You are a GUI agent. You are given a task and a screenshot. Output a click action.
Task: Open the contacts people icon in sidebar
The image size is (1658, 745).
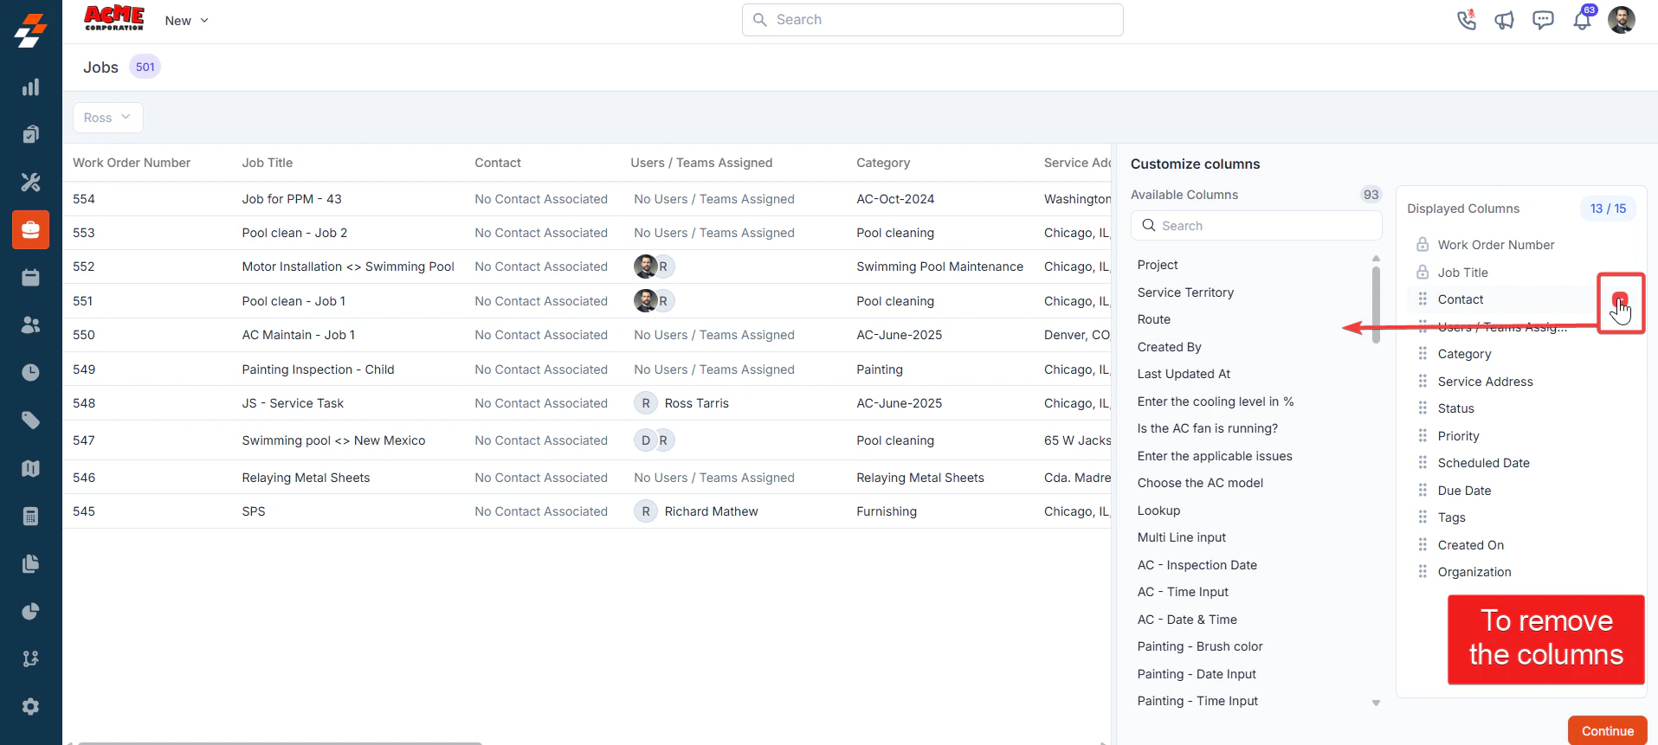tap(30, 325)
